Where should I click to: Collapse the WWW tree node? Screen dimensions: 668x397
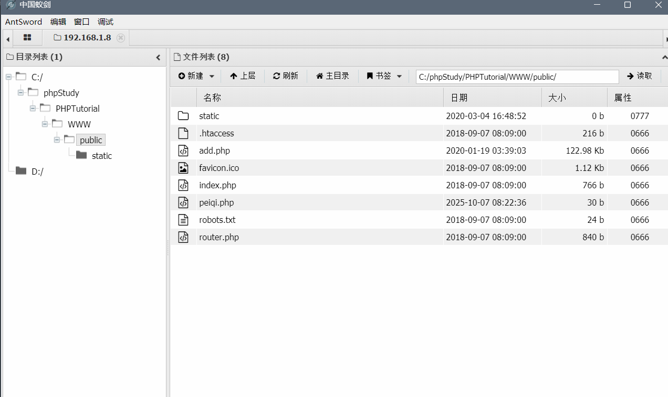[x=45, y=124]
